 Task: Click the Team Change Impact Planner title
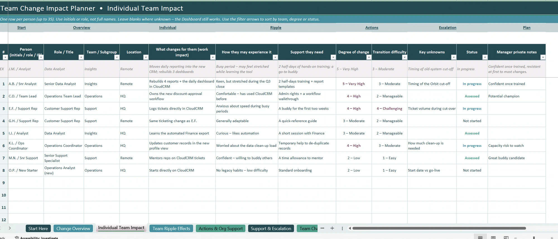click(48, 8)
